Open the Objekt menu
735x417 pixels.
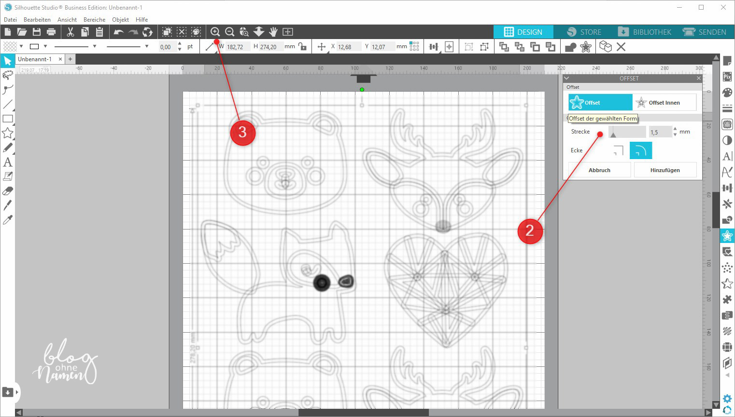point(120,20)
